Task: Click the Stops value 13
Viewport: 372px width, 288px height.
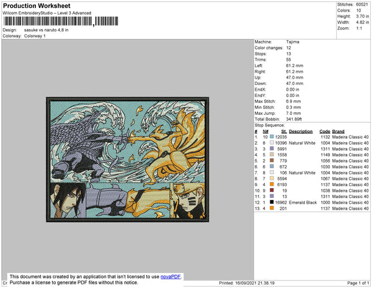Action: 288,53
